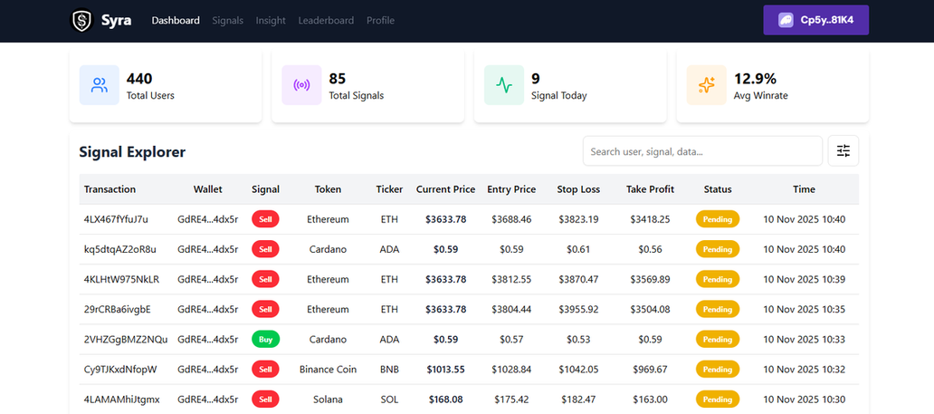Viewport: 934px width, 414px height.
Task: Click the Signal Today pulse icon
Action: (x=504, y=85)
